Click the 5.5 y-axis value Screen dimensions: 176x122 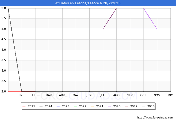pos(4,18)
